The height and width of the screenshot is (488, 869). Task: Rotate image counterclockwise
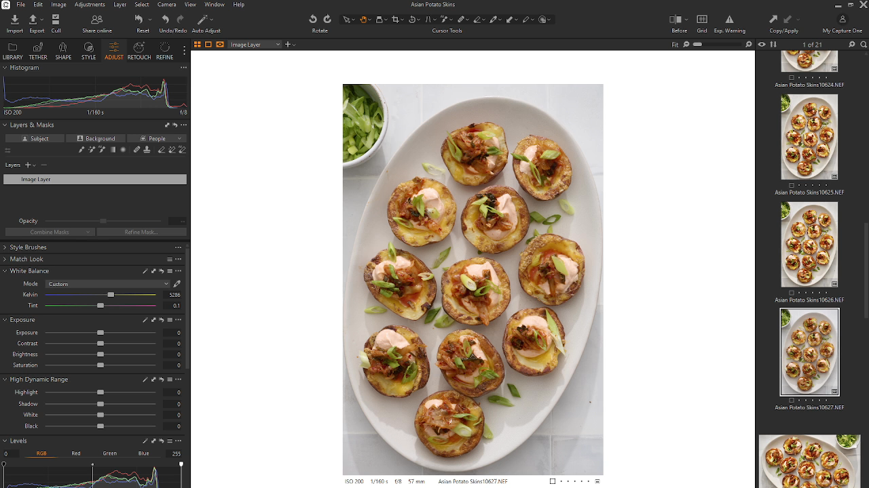pyautogui.click(x=313, y=20)
